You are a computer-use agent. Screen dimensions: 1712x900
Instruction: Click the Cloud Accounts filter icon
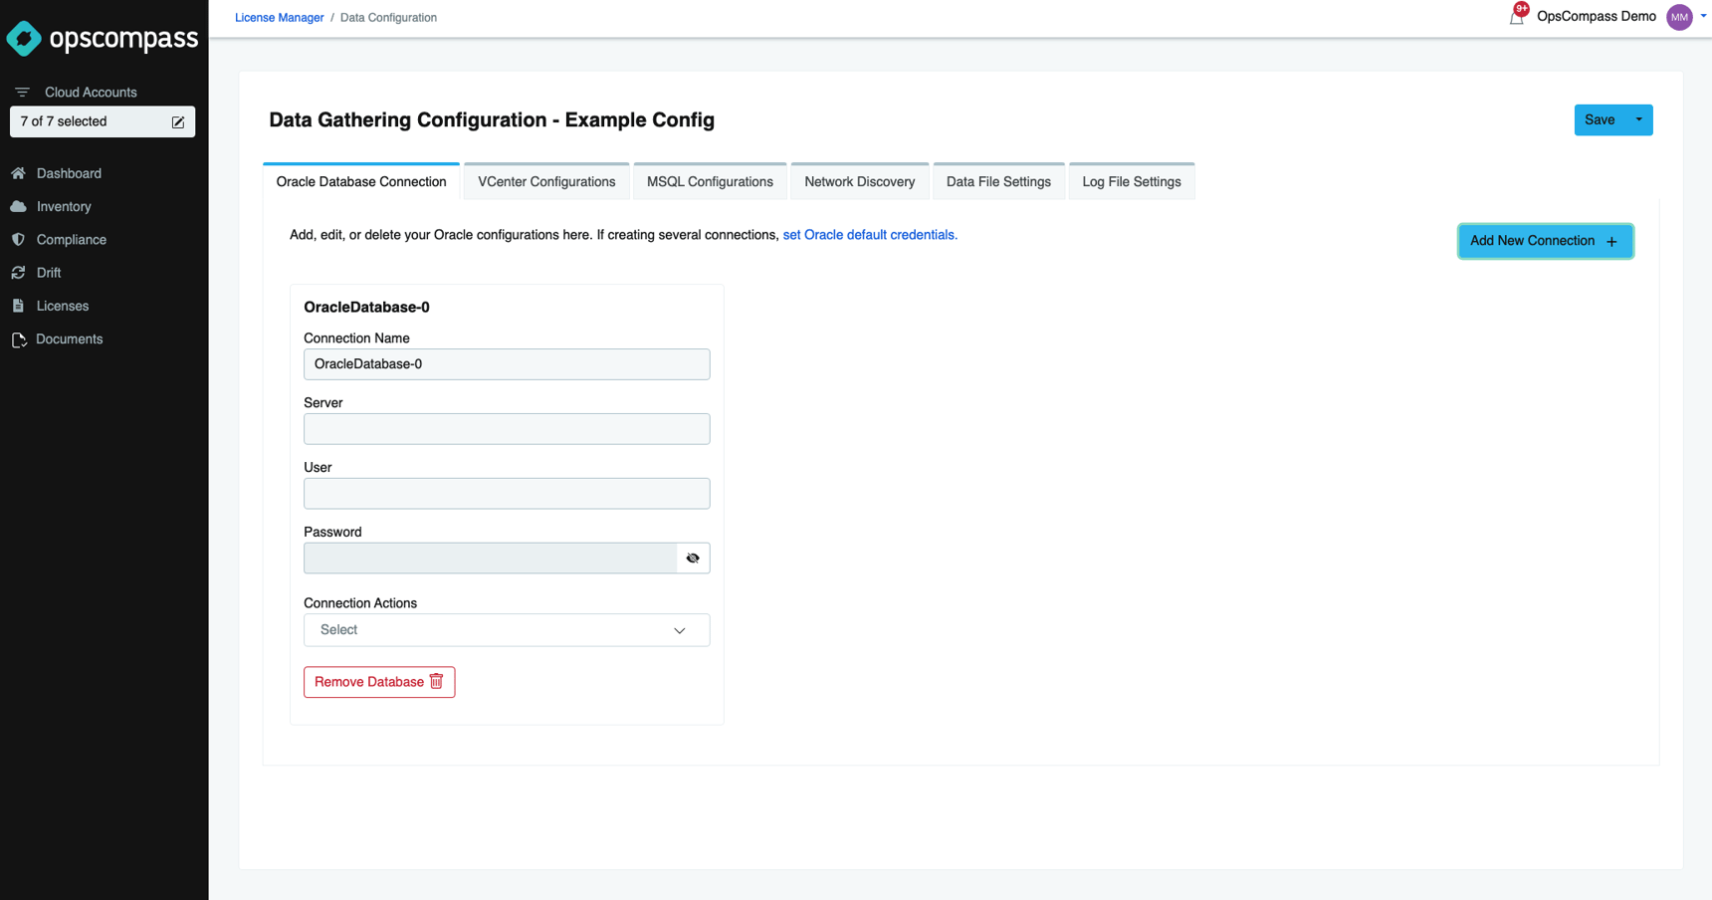tap(22, 92)
